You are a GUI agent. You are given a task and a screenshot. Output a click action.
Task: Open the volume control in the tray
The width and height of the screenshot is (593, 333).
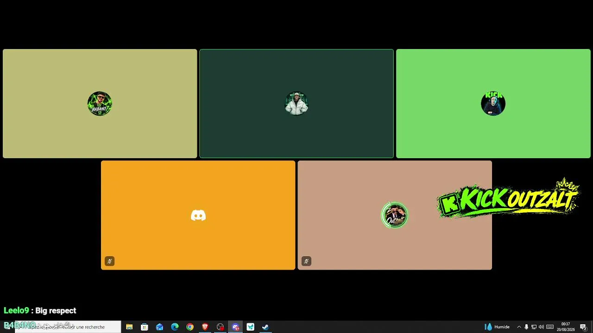(541, 327)
